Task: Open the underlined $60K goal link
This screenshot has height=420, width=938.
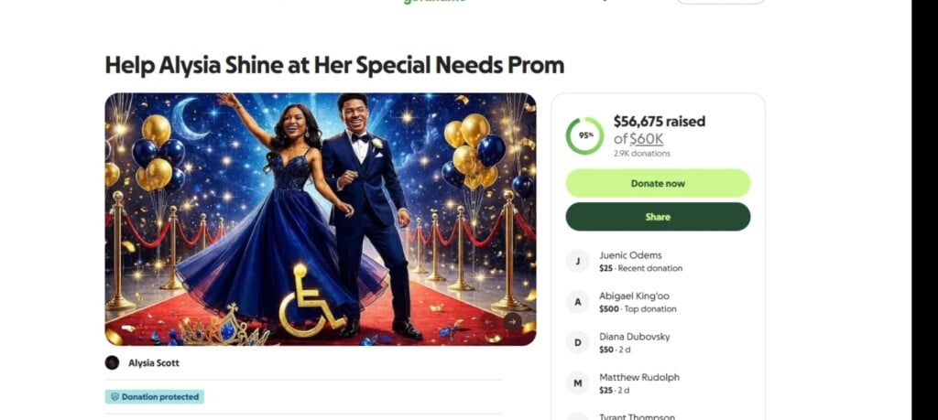Action: coord(646,138)
